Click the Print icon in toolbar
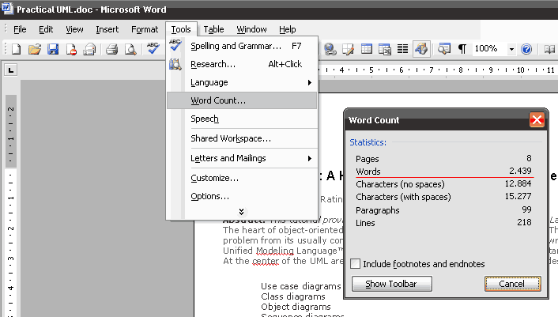Screen dimensions: 558x317 (x=112, y=49)
